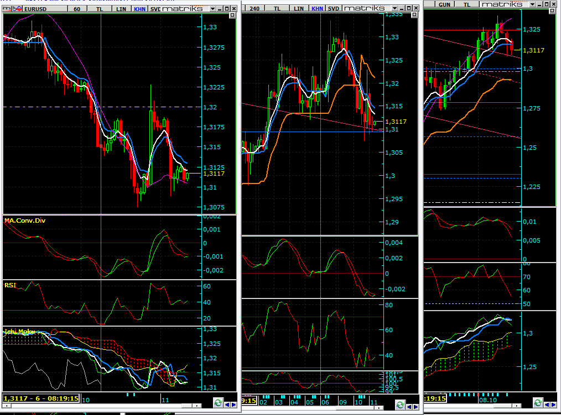Click the yellow 1,3117 price label on the 240 chart
The height and width of the screenshot is (415, 561).
[396, 122]
